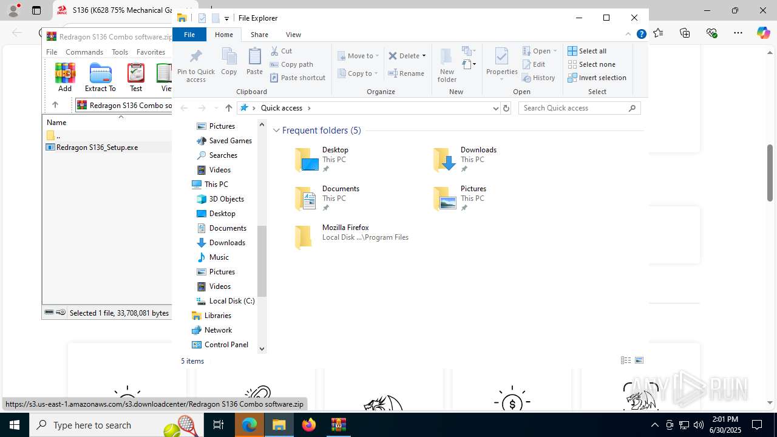Click the Delete ribbon button
The image size is (777, 437).
coord(404,56)
